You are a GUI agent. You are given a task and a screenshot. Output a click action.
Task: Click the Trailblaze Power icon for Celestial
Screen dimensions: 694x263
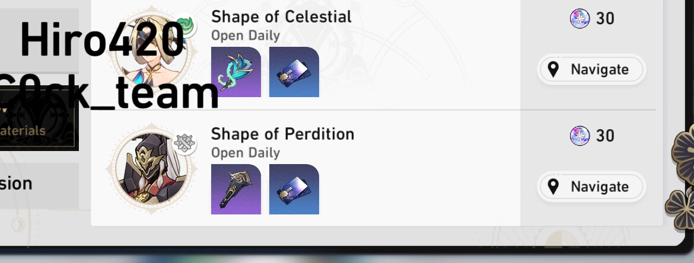(x=580, y=18)
